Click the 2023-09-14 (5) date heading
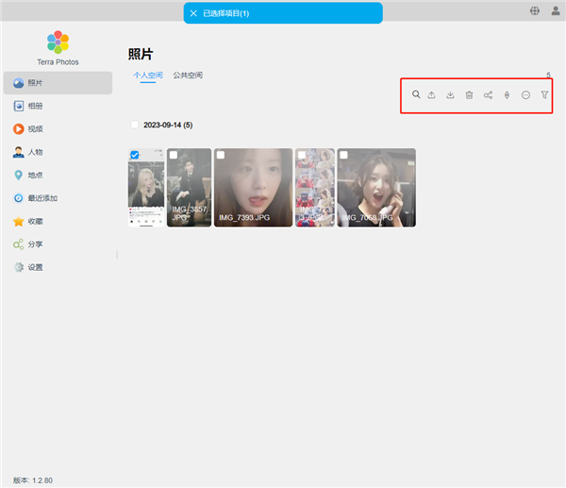The image size is (566, 488). tap(168, 125)
